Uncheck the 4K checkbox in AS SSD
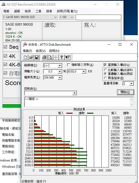The image size is (139, 183). [5, 56]
